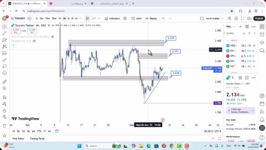The height and width of the screenshot is (150, 266).
Task: Expand the time interval dropdown arrow
Action: coord(80,18)
